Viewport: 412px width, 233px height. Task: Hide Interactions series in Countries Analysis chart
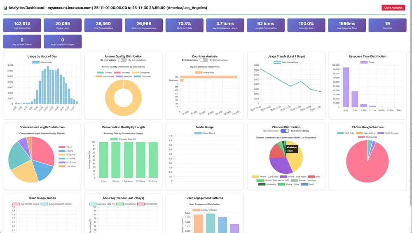click(205, 73)
